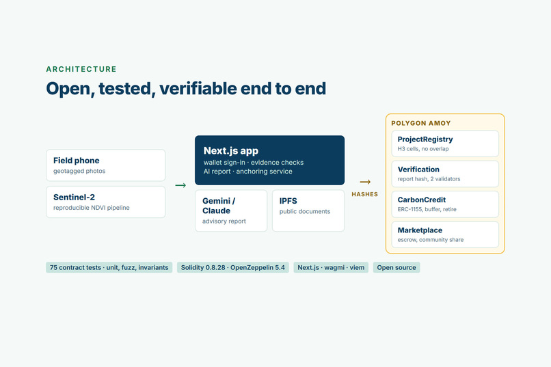The image size is (551, 367).
Task: Click the '75 contract tests' tag
Action: point(109,267)
